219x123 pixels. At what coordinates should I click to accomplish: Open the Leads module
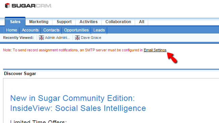[99, 30]
